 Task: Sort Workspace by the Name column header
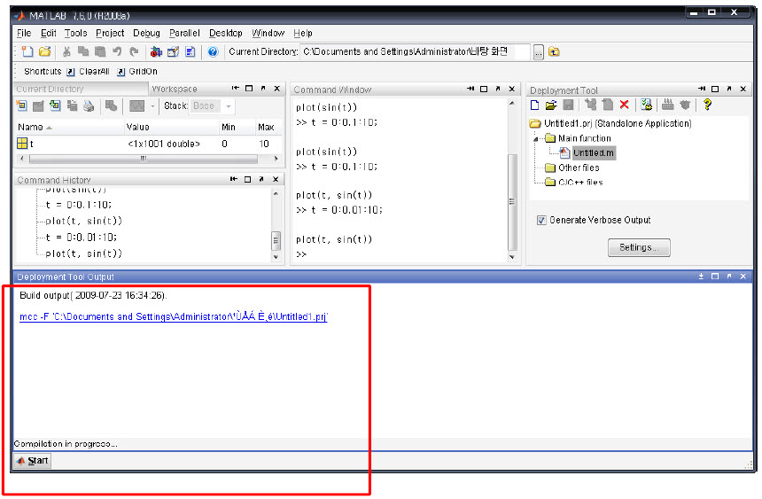pyautogui.click(x=69, y=128)
